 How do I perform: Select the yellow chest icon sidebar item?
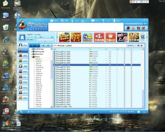pos(23,98)
